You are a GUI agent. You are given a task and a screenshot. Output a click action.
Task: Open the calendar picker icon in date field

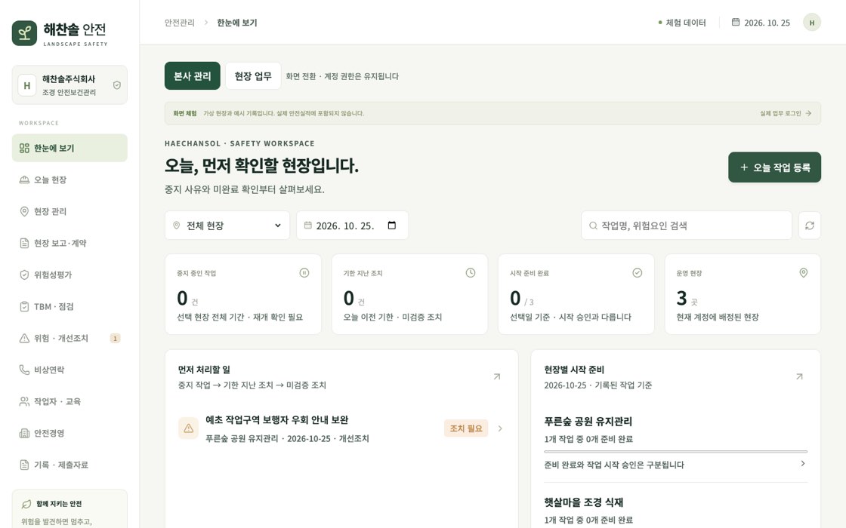[x=392, y=226]
